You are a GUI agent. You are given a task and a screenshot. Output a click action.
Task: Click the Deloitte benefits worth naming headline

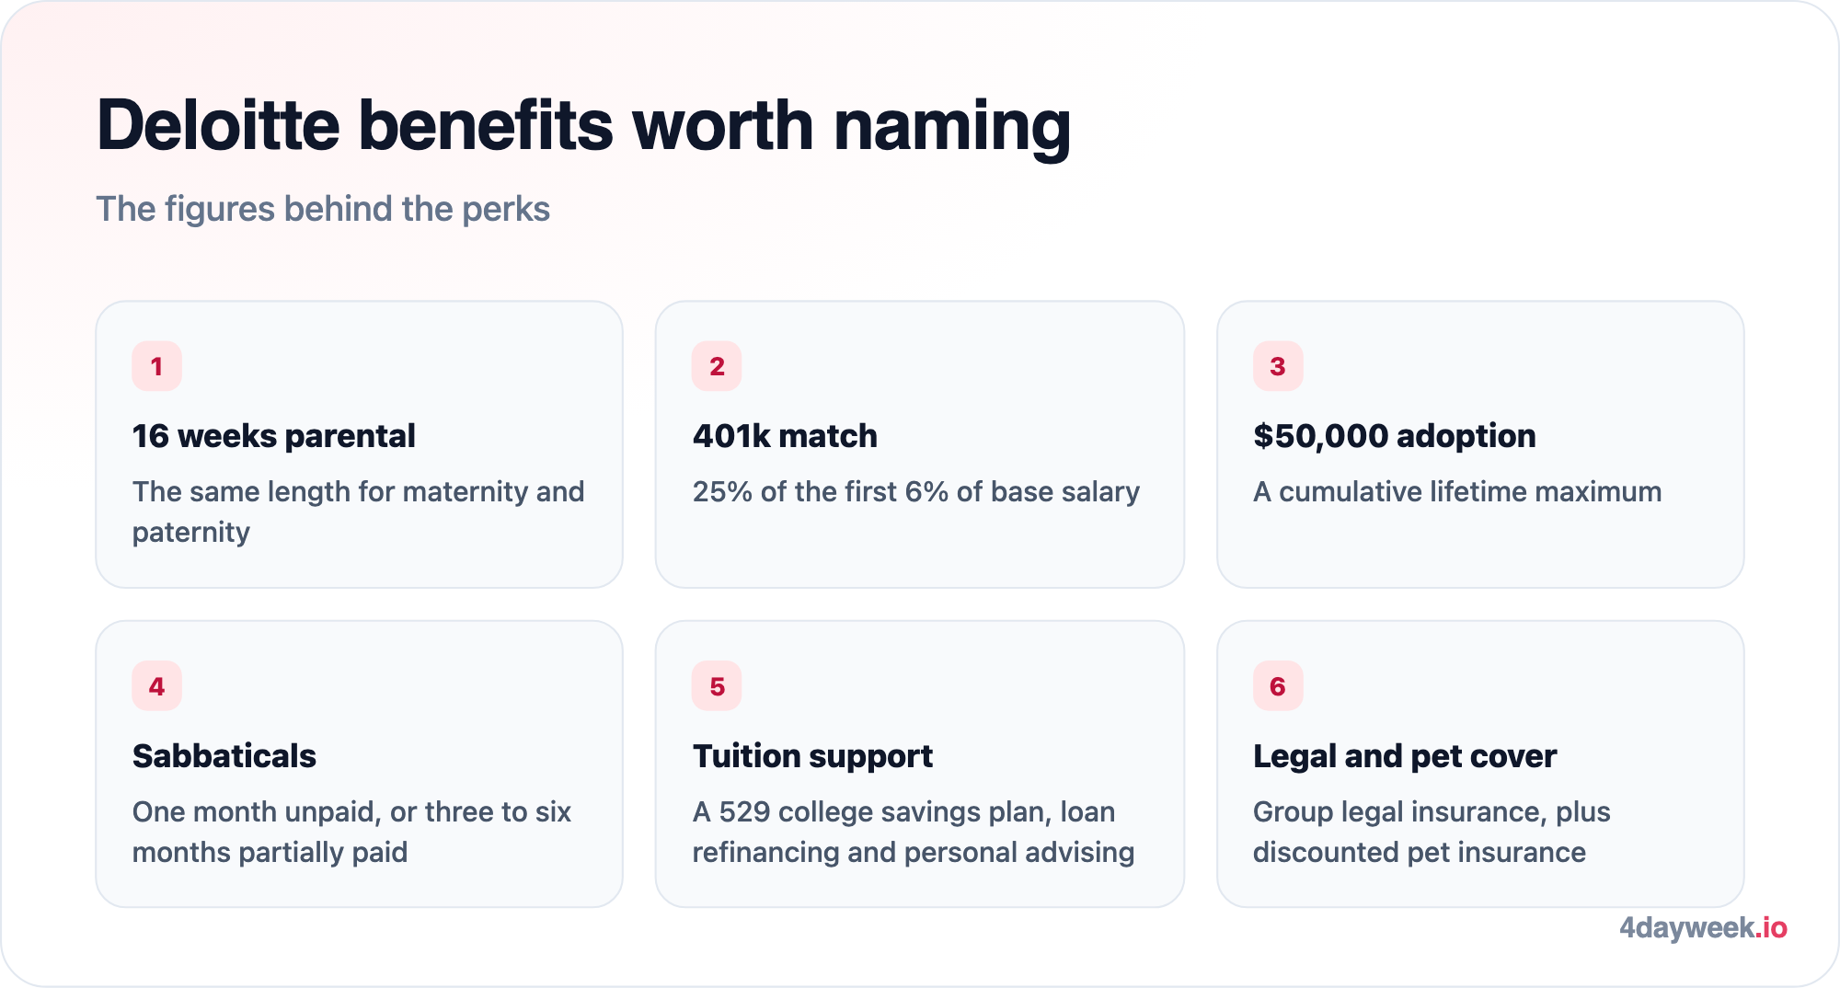583,125
